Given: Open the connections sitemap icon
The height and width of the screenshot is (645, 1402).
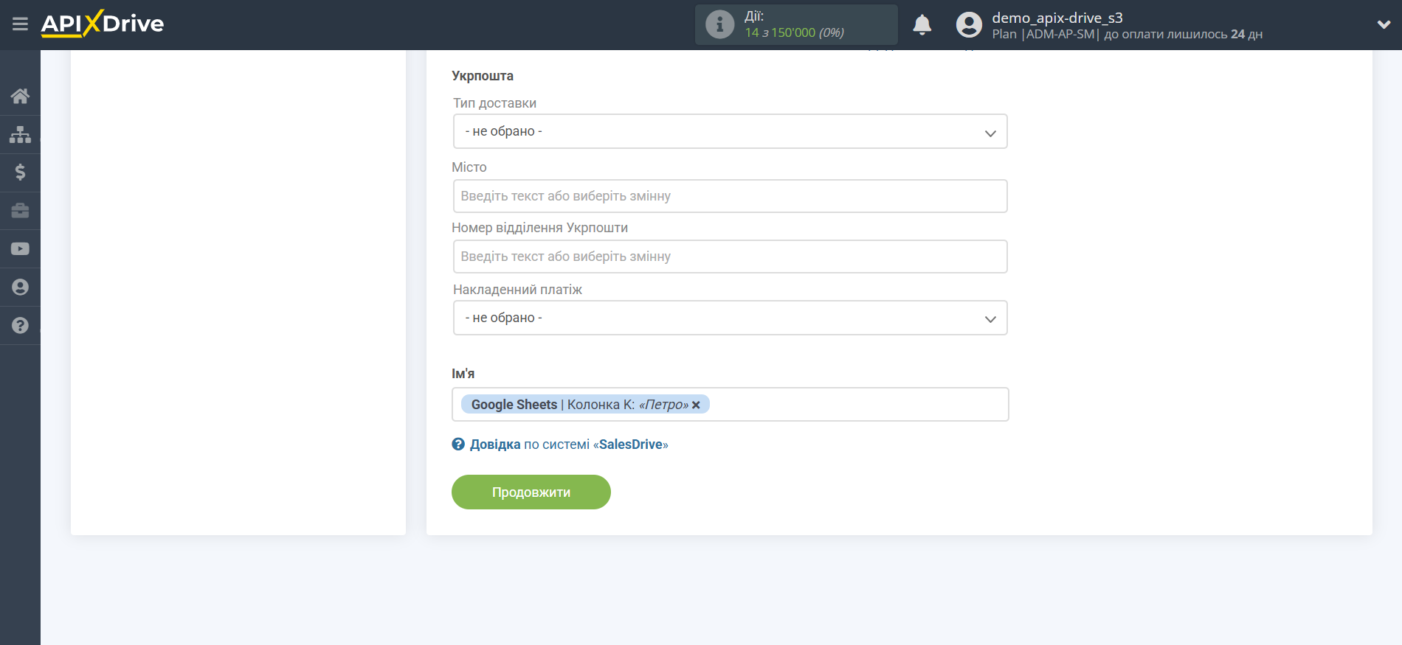Looking at the screenshot, I should pos(20,134).
